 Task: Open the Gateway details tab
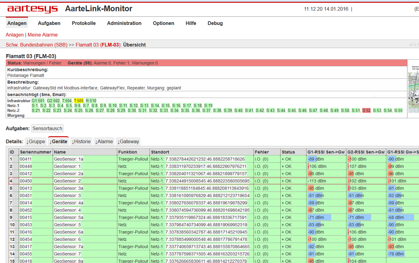(128, 141)
